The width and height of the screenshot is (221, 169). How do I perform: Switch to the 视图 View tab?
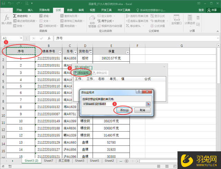click(92, 10)
